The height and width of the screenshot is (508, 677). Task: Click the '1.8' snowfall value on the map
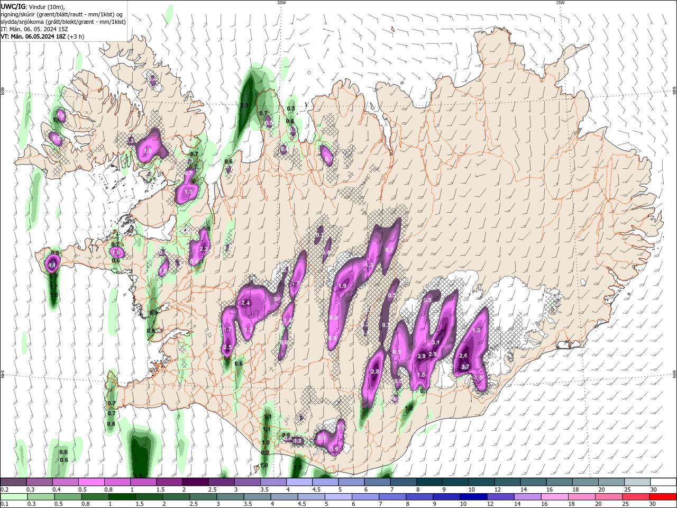click(x=422, y=375)
